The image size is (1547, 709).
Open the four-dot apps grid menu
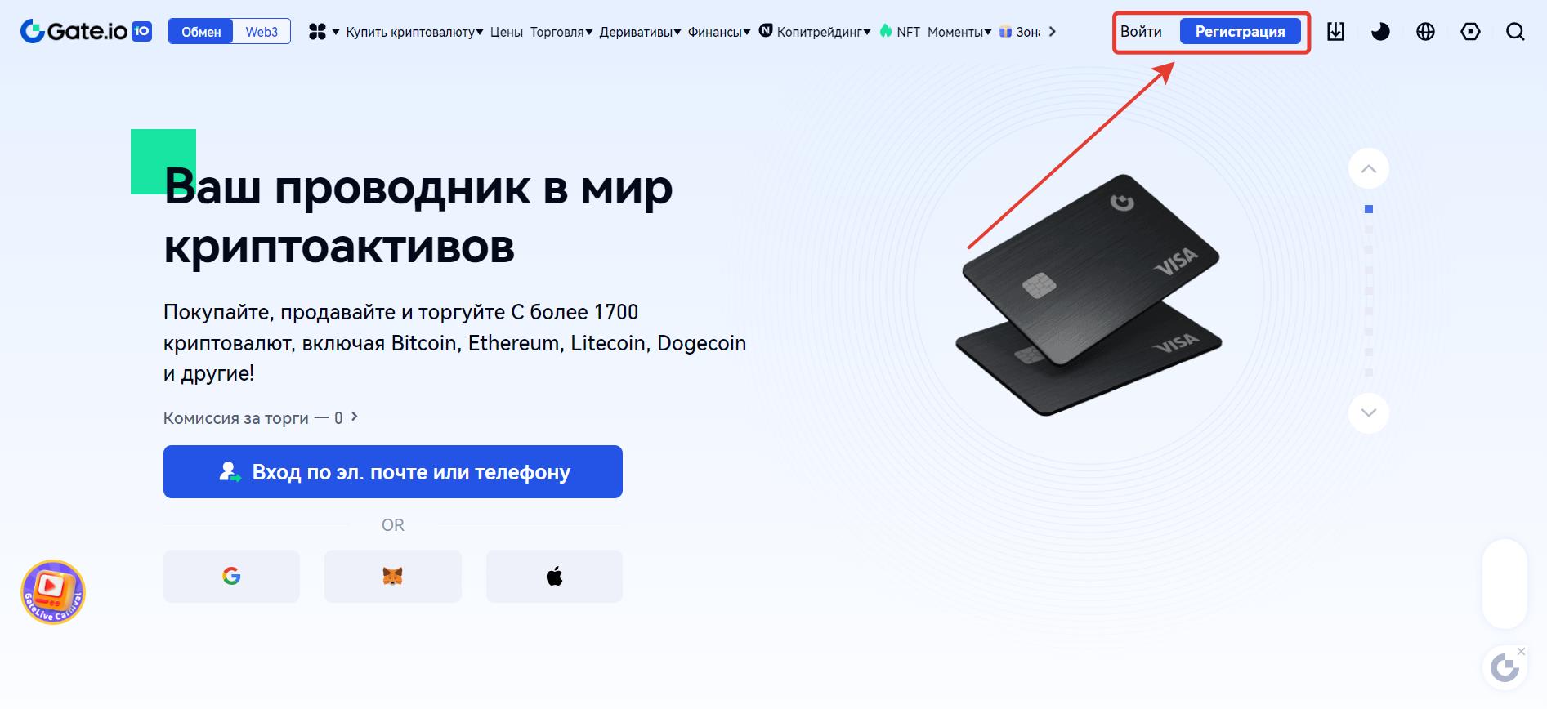[x=324, y=32]
